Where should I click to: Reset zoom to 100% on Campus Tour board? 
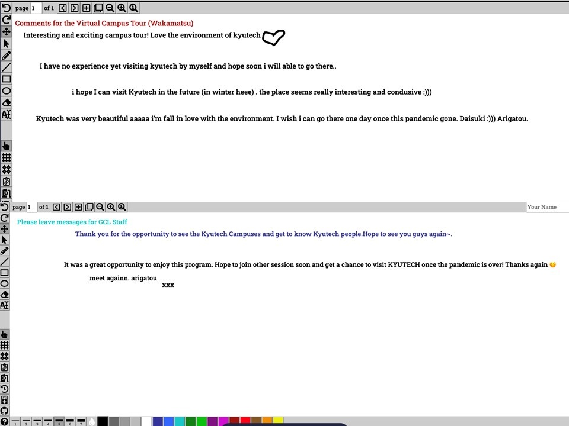click(133, 8)
